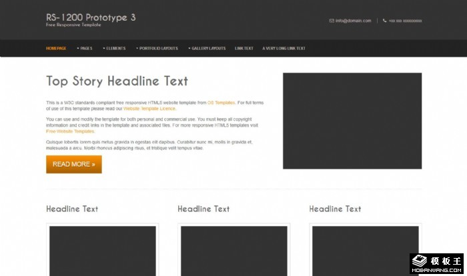Click the envelope email icon in header
Screen dimensions: 467x276
pyautogui.click(x=332, y=21)
